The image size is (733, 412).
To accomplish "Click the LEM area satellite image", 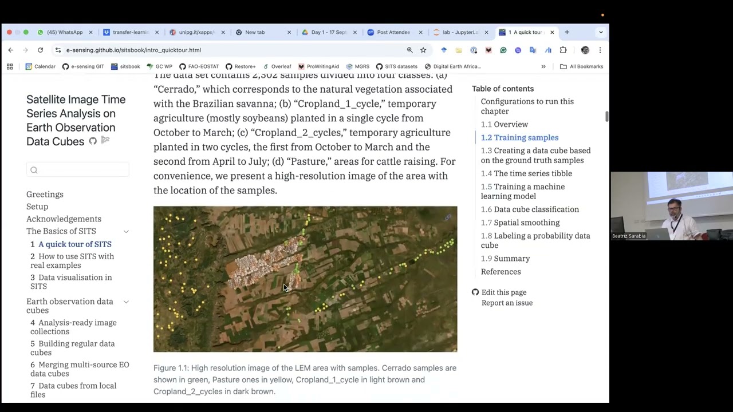I will coord(305,279).
